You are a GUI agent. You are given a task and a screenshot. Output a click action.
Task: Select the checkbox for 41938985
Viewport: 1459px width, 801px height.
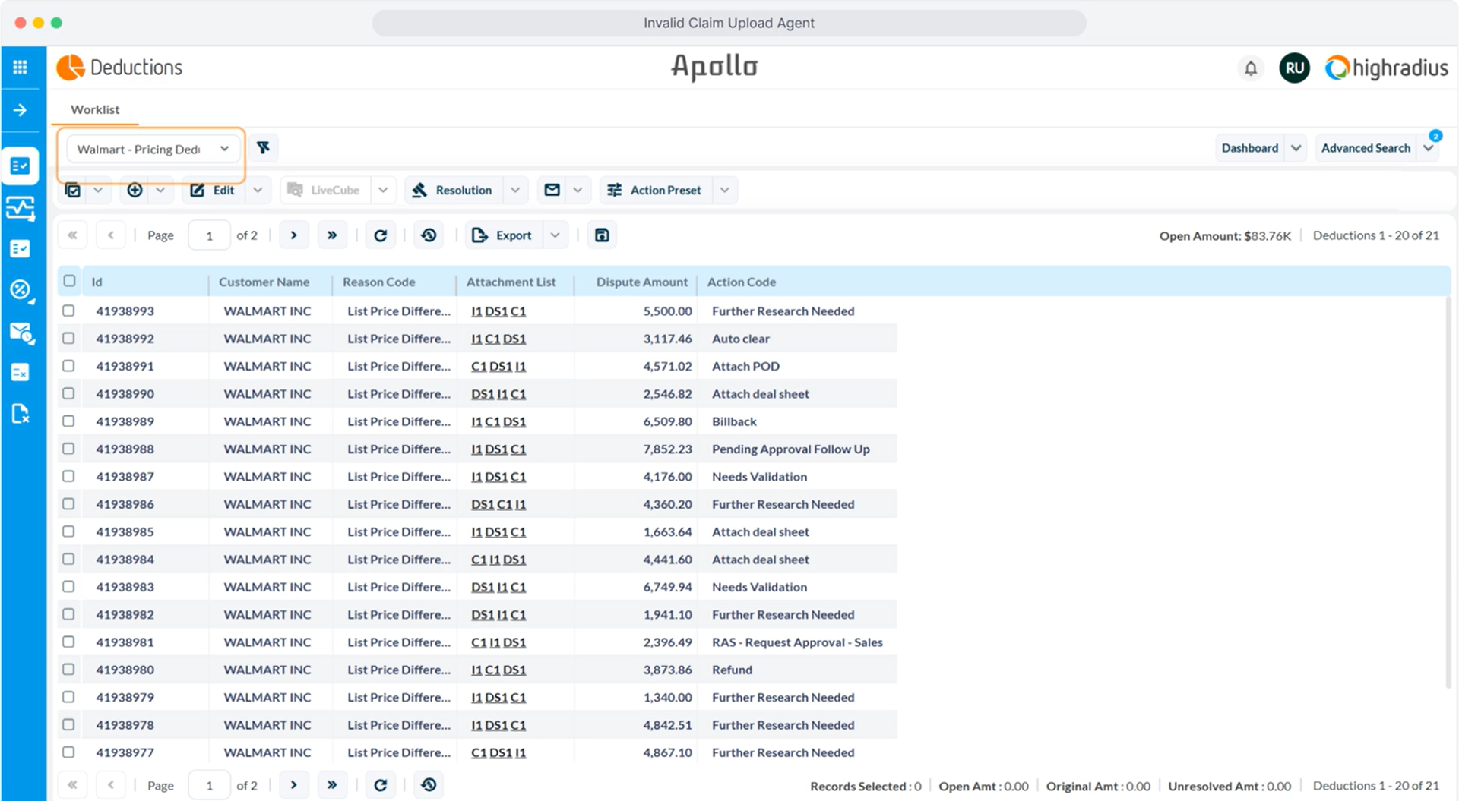(x=68, y=531)
